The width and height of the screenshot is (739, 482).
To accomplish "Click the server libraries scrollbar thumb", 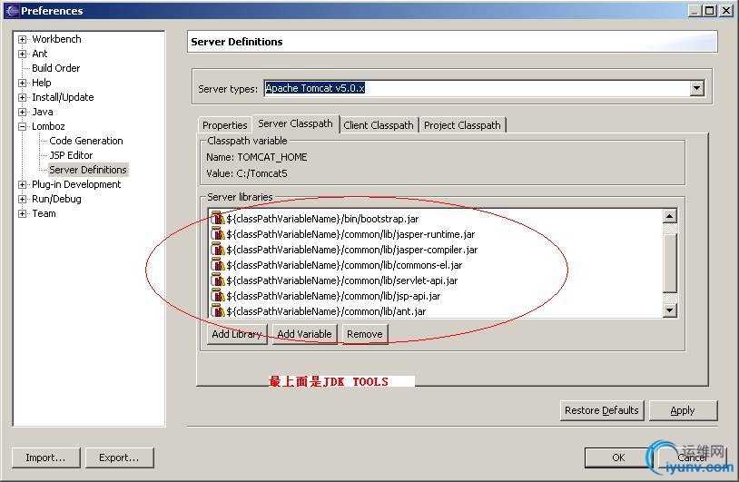I will click(670, 262).
